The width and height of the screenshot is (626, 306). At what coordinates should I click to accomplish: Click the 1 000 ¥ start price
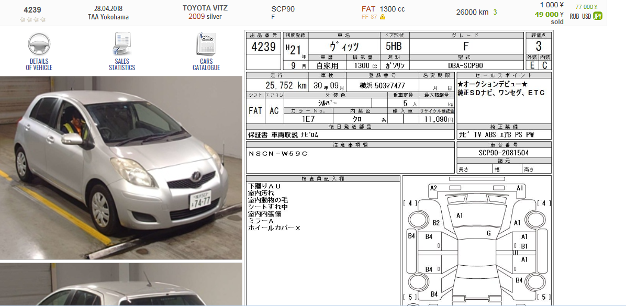(x=552, y=5)
